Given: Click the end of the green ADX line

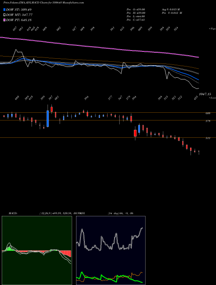Looking at the screenshot, I should [x=141, y=282].
